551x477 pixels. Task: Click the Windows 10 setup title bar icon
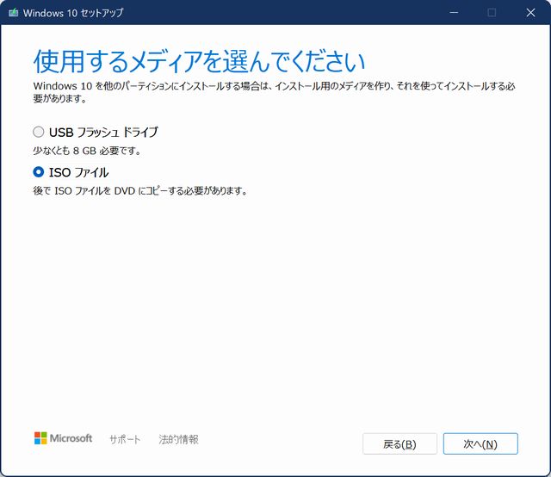(x=14, y=13)
